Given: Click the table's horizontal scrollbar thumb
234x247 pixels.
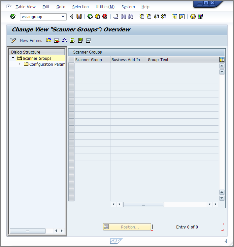Looking at the screenshot, I should (x=144, y=204).
